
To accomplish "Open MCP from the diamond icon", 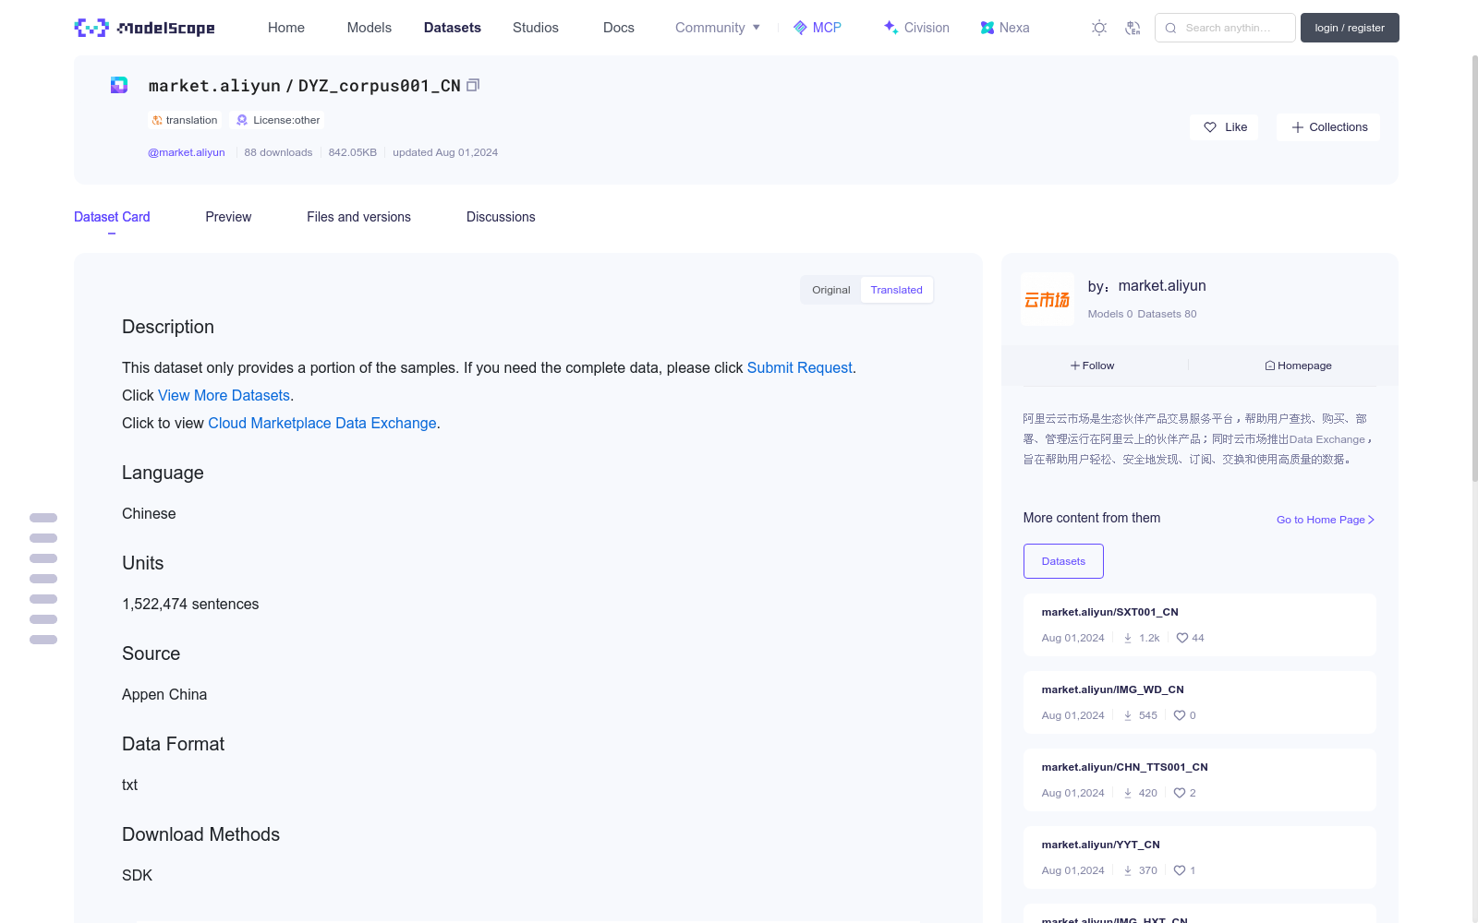I will pos(800,28).
